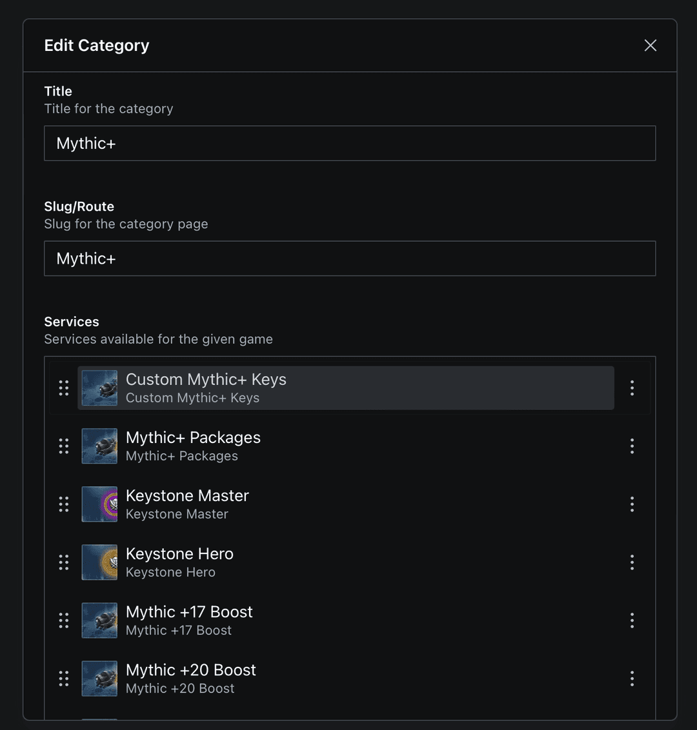This screenshot has height=730, width=697.
Task: Click drag handle for Mythic +20 Boost
Action: click(64, 678)
